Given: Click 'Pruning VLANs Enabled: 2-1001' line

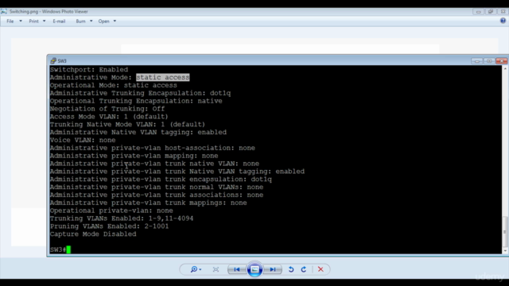Looking at the screenshot, I should (109, 226).
